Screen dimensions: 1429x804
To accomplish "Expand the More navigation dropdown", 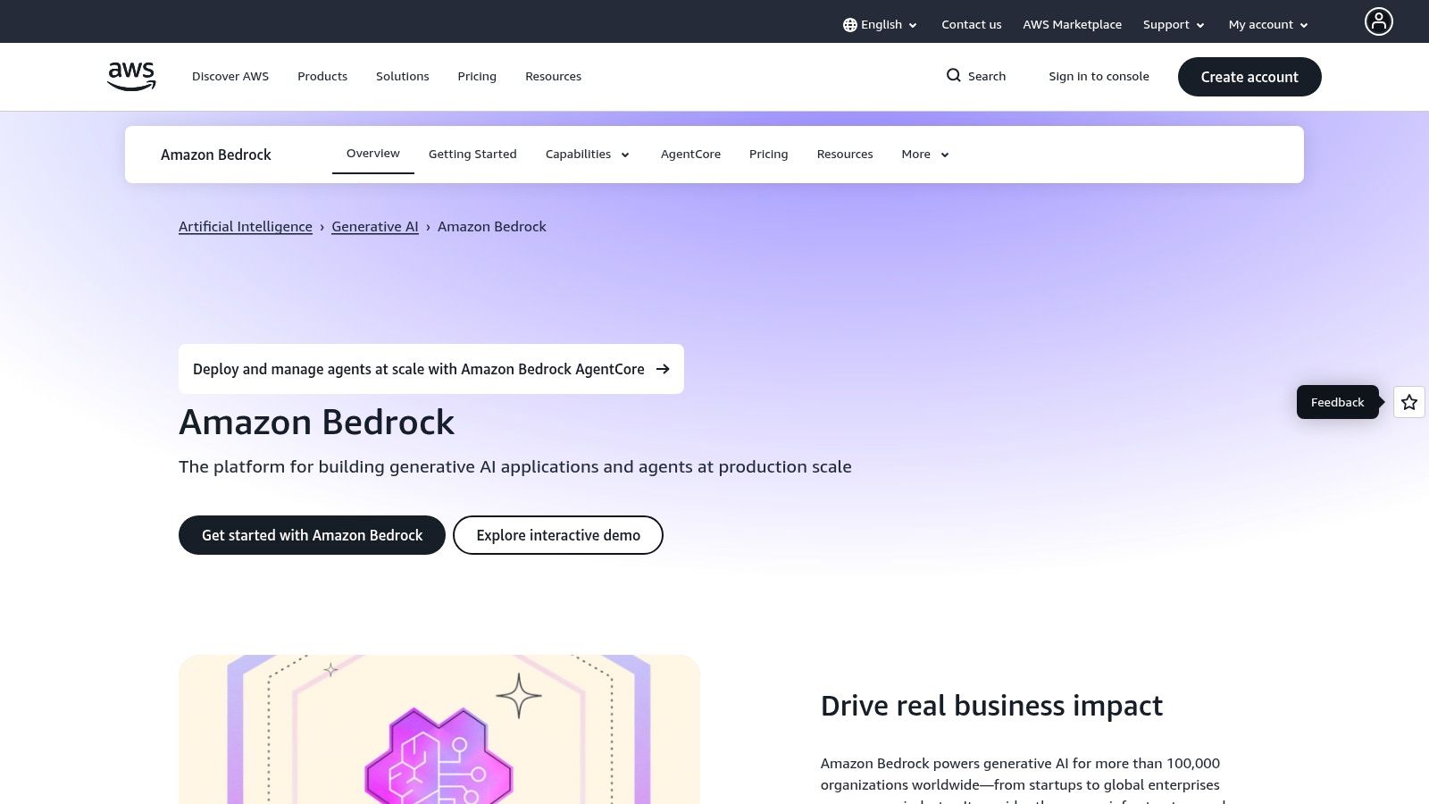I will click(923, 154).
